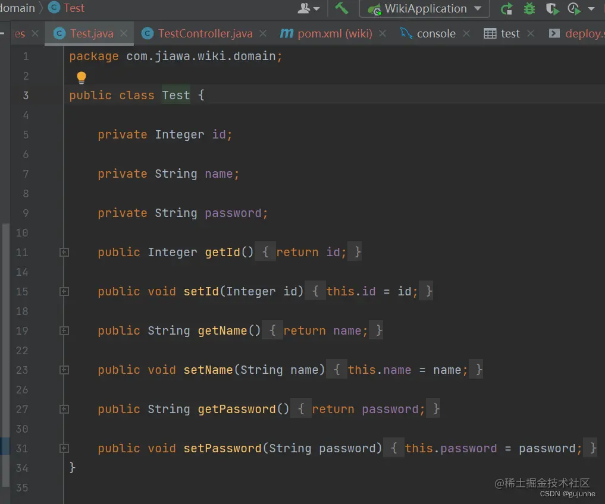
Task: Click the closing brace on line 34
Action: (72, 467)
